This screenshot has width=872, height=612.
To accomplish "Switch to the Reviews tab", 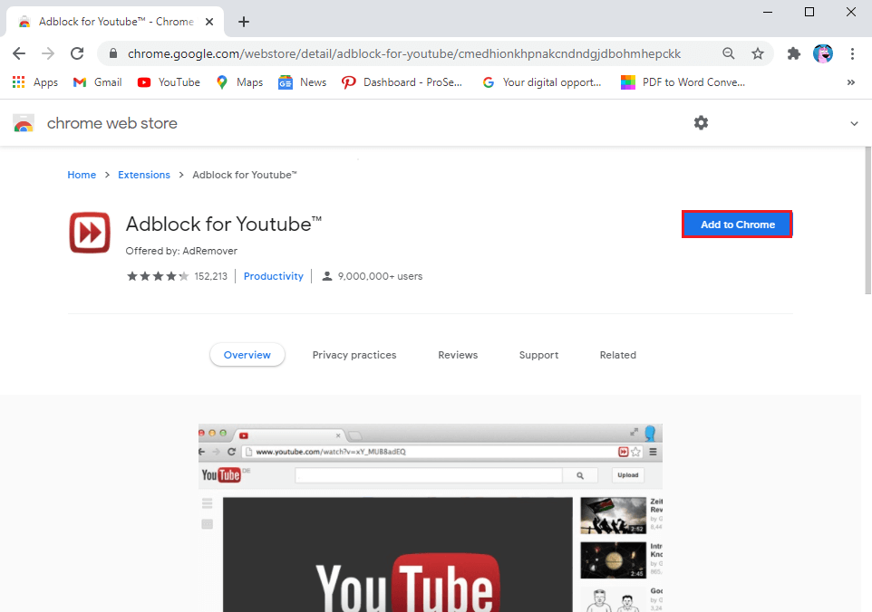I will coord(457,354).
